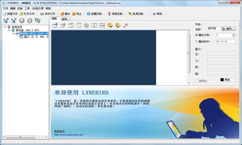Click the delete device icon with red X
The image size is (242, 145).
14,20
